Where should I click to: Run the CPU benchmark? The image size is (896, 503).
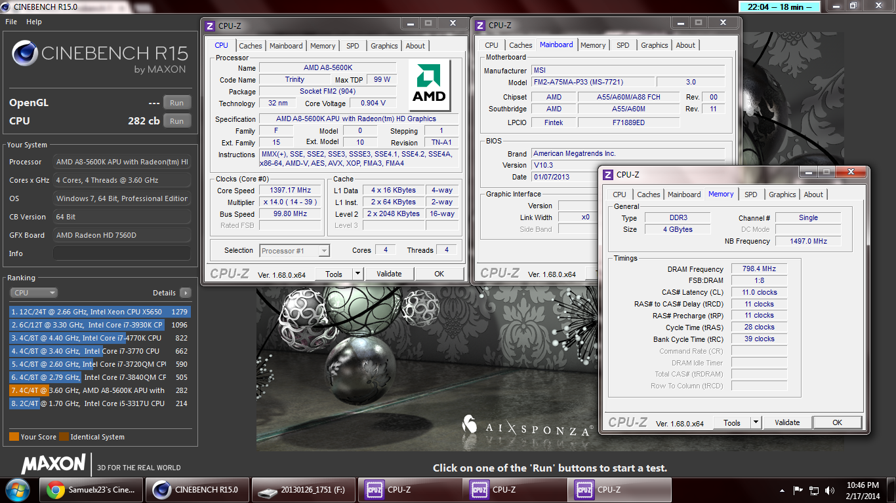coord(177,121)
